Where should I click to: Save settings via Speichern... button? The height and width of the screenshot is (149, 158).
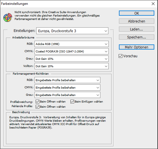click(x=136, y=37)
